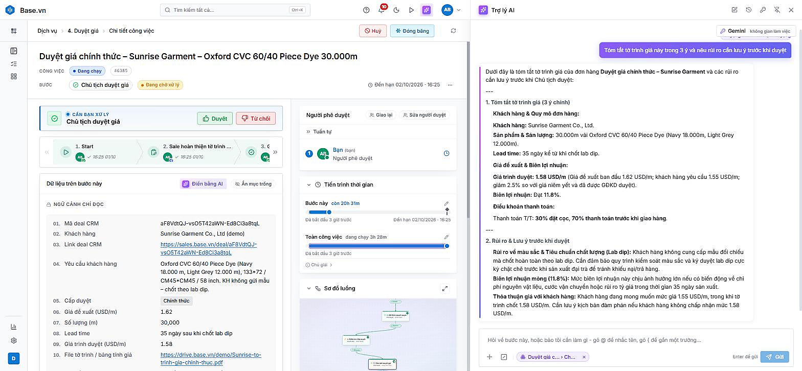
Task: Remove the Duyệt giá context chip
Action: pyautogui.click(x=584, y=357)
